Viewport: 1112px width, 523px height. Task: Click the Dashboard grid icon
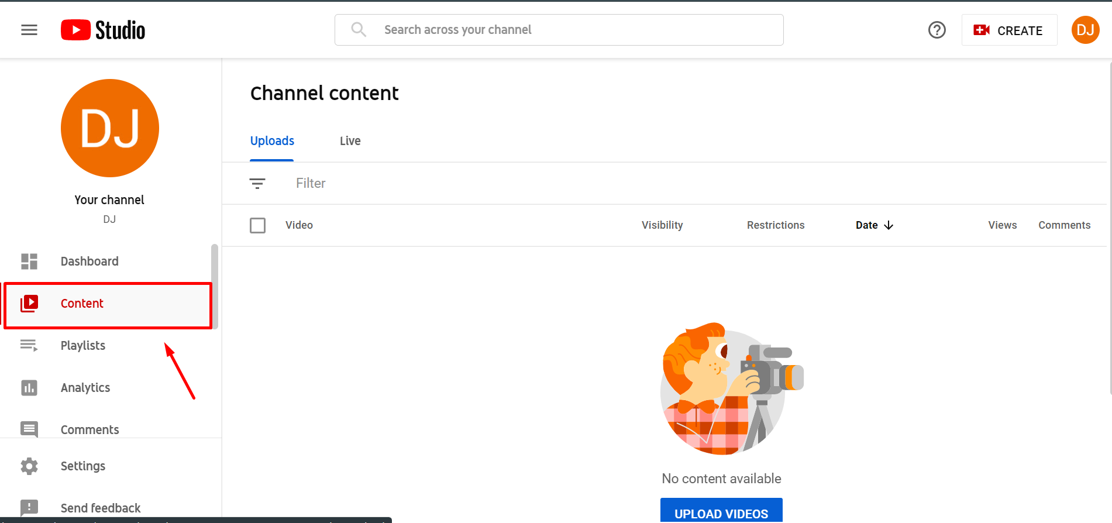(x=29, y=261)
